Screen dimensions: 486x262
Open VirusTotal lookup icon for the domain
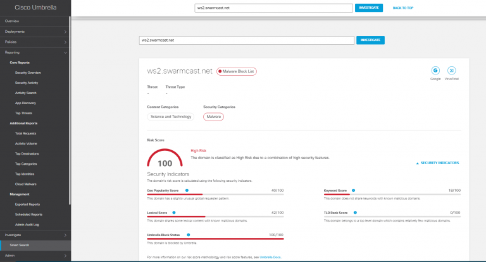pos(451,71)
